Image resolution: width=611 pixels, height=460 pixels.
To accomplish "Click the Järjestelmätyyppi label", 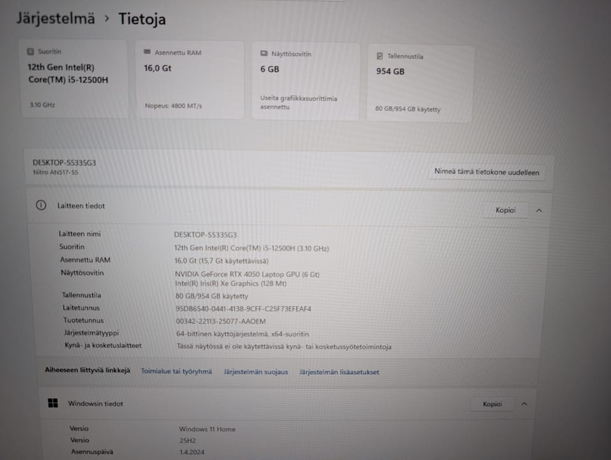I will 92,333.
